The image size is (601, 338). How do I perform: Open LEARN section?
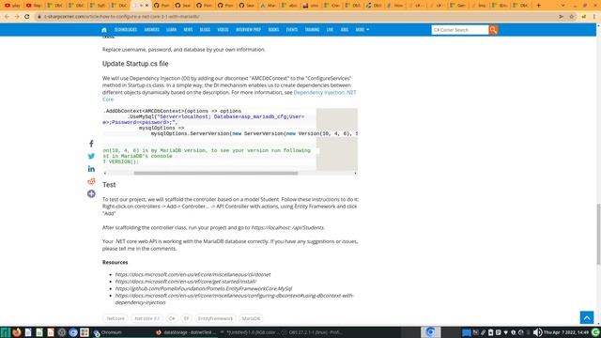[171, 30]
